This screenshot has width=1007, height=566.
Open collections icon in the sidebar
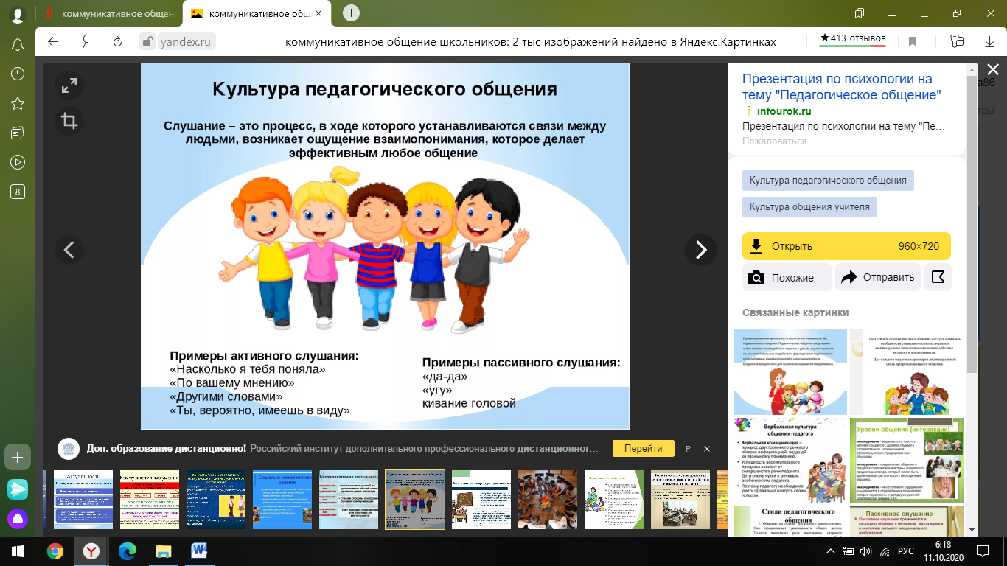click(18, 133)
